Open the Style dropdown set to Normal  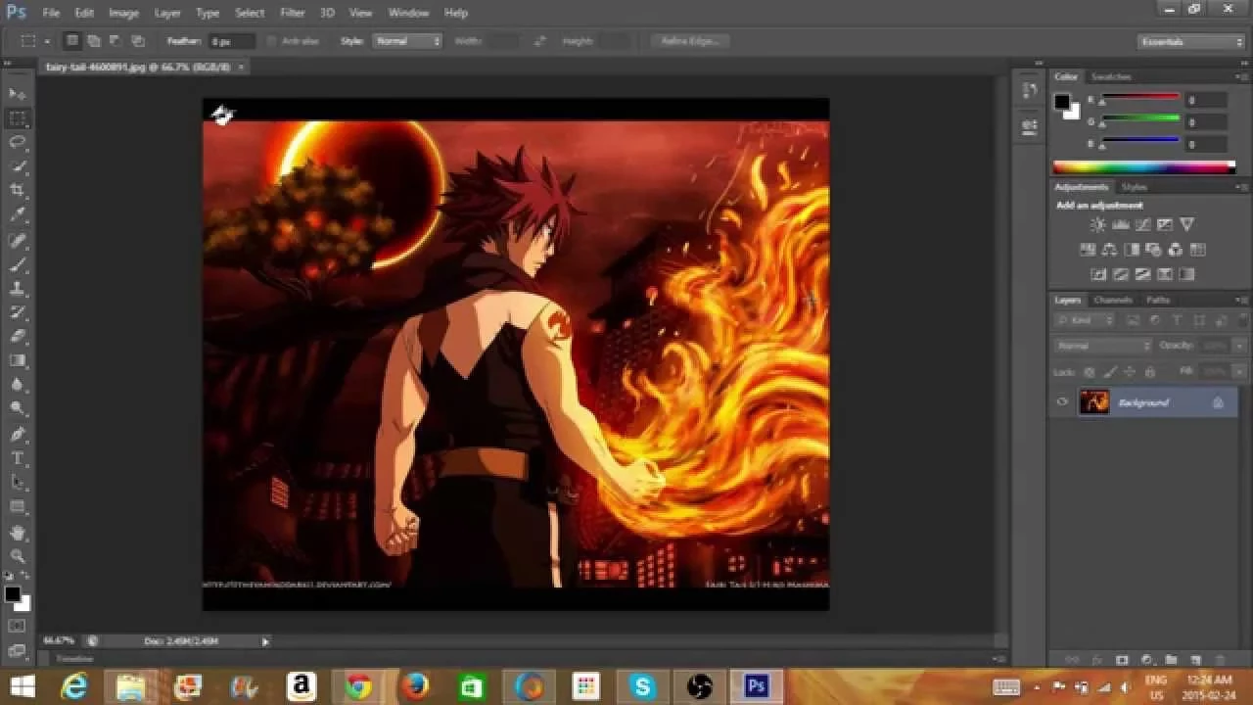407,41
